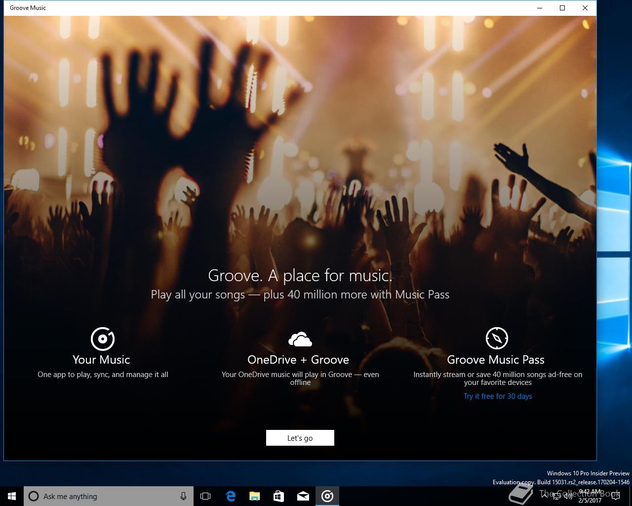The height and width of the screenshot is (506, 632).
Task: Click the OneDrive cloud icon
Action: click(300, 339)
